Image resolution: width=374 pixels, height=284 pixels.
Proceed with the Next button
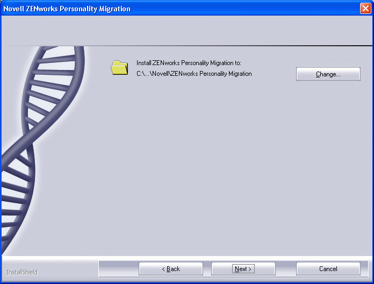click(243, 269)
